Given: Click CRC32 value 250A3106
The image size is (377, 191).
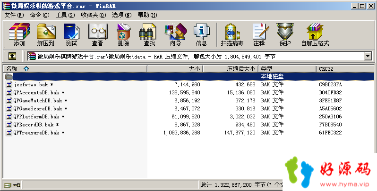Looking at the screenshot, I should coord(330,116).
